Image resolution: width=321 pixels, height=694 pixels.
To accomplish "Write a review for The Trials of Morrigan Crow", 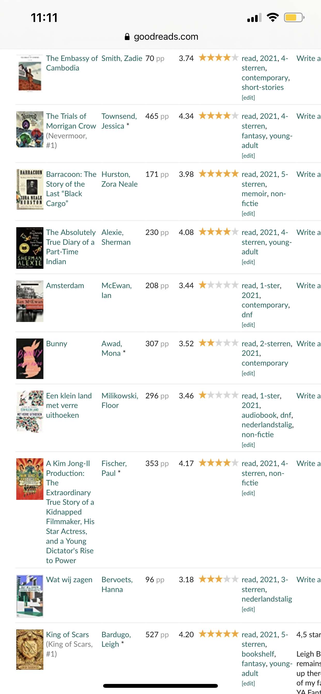I will tap(309, 116).
